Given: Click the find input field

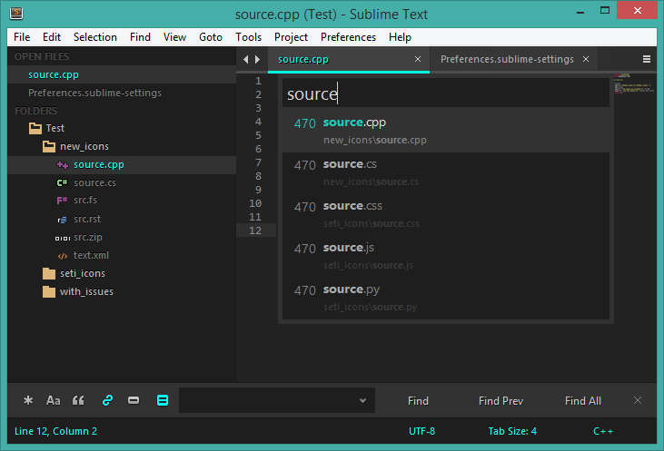Looking at the screenshot, I should 277,400.
